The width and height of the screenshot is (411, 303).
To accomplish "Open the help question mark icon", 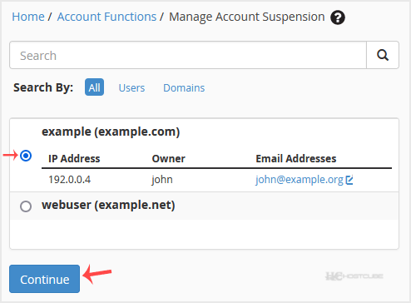I will tap(338, 17).
